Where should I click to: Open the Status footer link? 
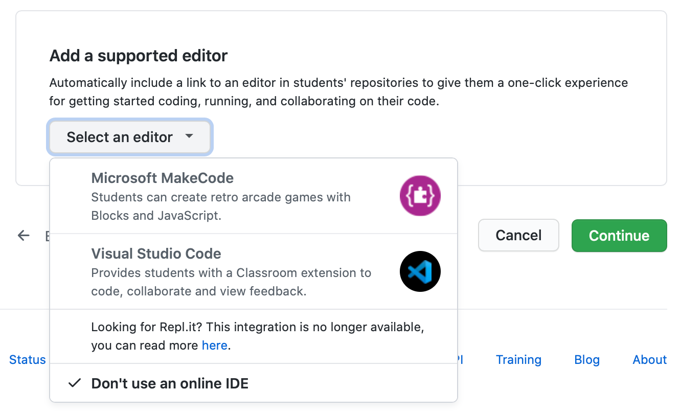[x=28, y=360]
